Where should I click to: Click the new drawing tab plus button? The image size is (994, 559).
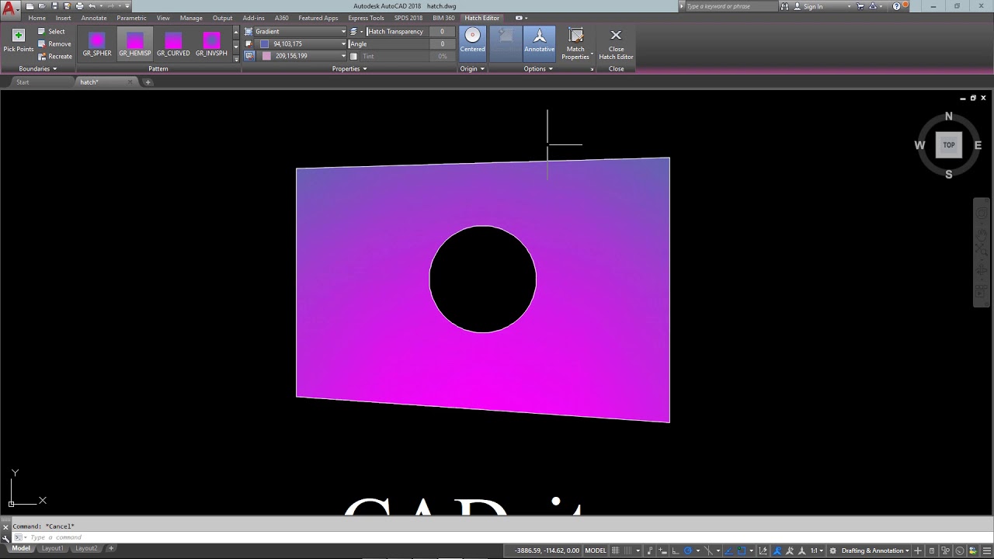click(148, 82)
